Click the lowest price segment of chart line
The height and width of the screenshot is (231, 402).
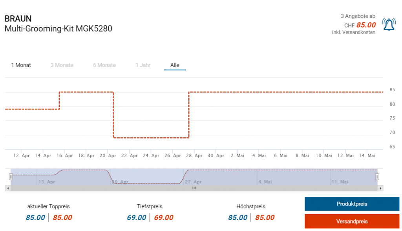pos(151,138)
